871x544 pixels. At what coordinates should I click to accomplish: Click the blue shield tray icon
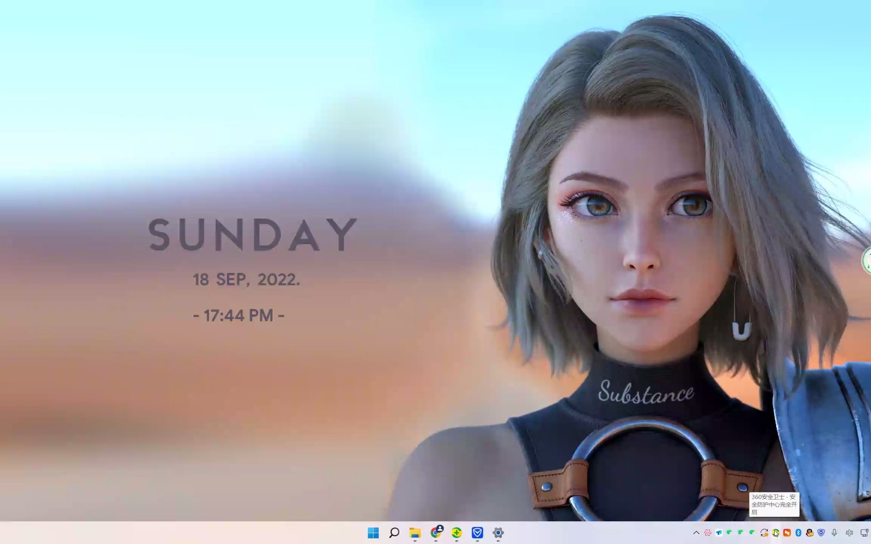tap(821, 533)
